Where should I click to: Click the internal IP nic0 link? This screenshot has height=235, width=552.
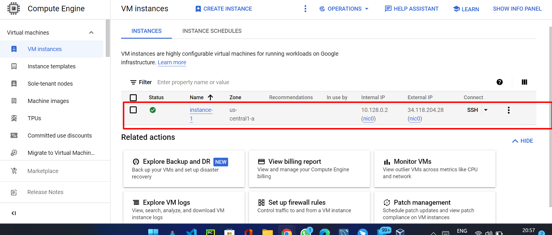coord(369,119)
